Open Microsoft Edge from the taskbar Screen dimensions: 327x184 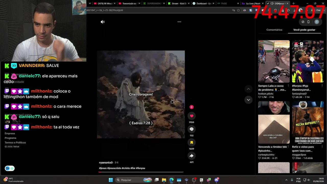click(x=171, y=180)
